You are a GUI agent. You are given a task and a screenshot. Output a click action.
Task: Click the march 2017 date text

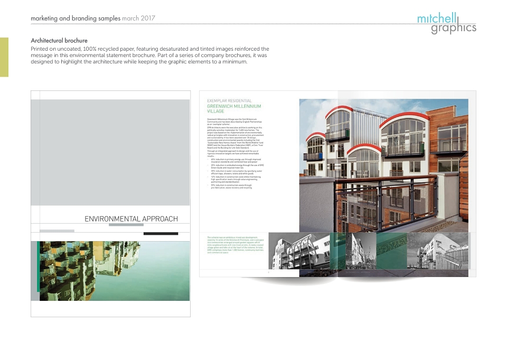[138, 18]
